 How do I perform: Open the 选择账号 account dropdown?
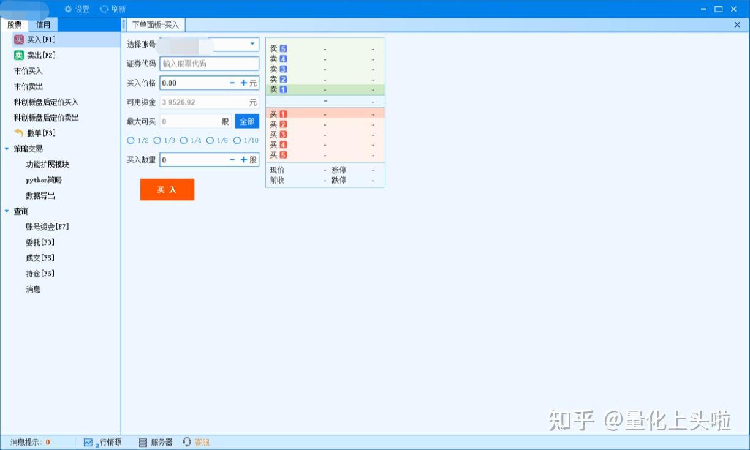251,43
